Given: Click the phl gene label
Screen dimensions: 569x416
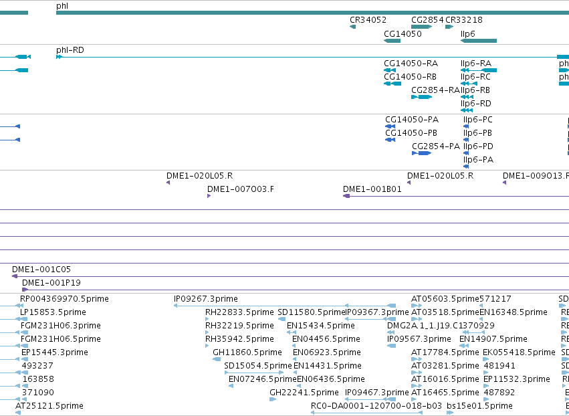Looking at the screenshot, I should point(62,6).
